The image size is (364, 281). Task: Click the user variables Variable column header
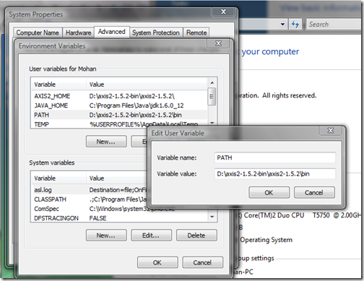(x=58, y=85)
